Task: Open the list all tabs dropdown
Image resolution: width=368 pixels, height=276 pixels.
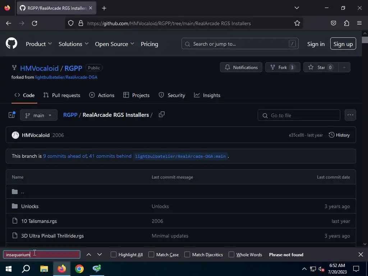Action: tap(296, 8)
